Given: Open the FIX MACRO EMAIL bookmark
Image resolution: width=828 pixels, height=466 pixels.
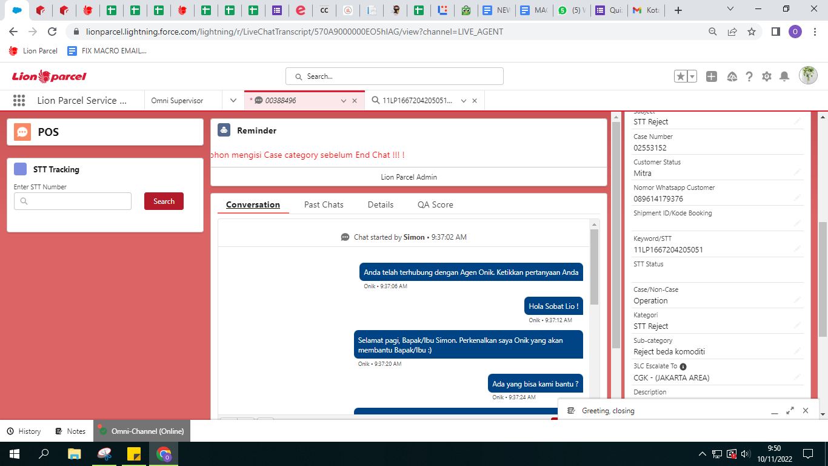Looking at the screenshot, I should 107,51.
